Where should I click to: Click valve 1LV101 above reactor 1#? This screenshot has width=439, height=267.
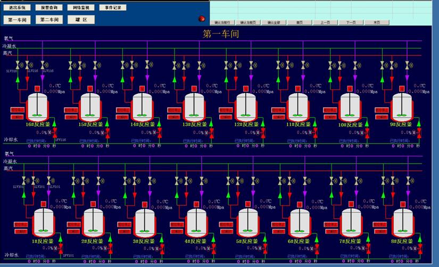coord(49,181)
